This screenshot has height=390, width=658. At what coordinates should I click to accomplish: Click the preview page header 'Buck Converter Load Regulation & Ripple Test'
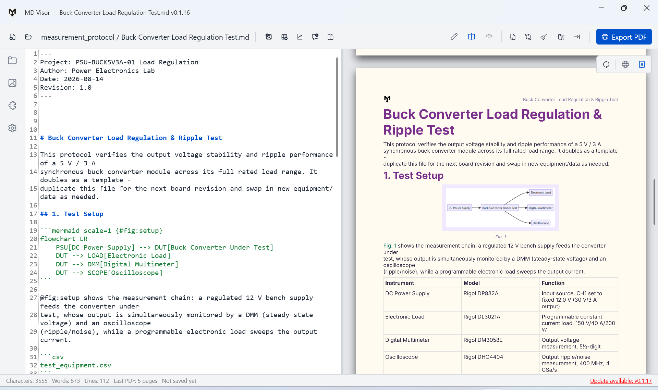pyautogui.click(x=570, y=100)
